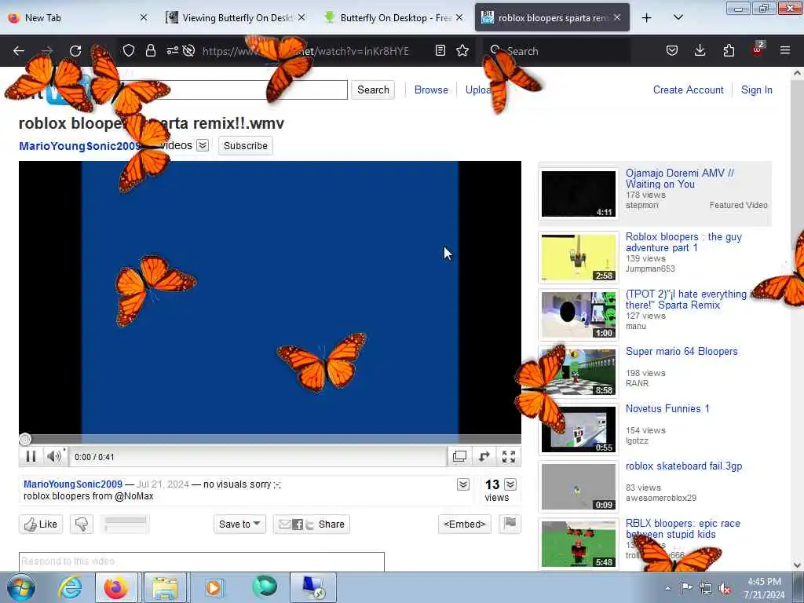
Task: Toggle the pop-out player size icon
Action: point(459,456)
